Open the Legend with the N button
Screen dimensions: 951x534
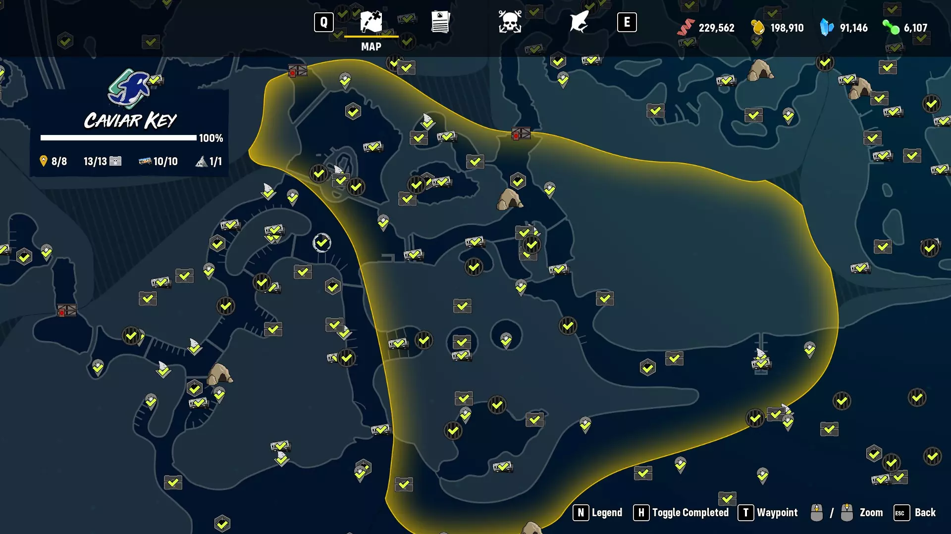(581, 513)
